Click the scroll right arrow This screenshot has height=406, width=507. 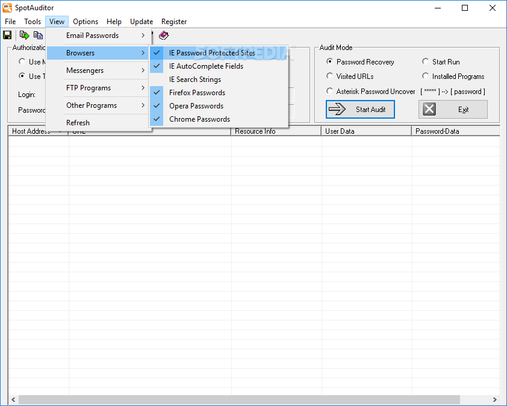(495, 399)
